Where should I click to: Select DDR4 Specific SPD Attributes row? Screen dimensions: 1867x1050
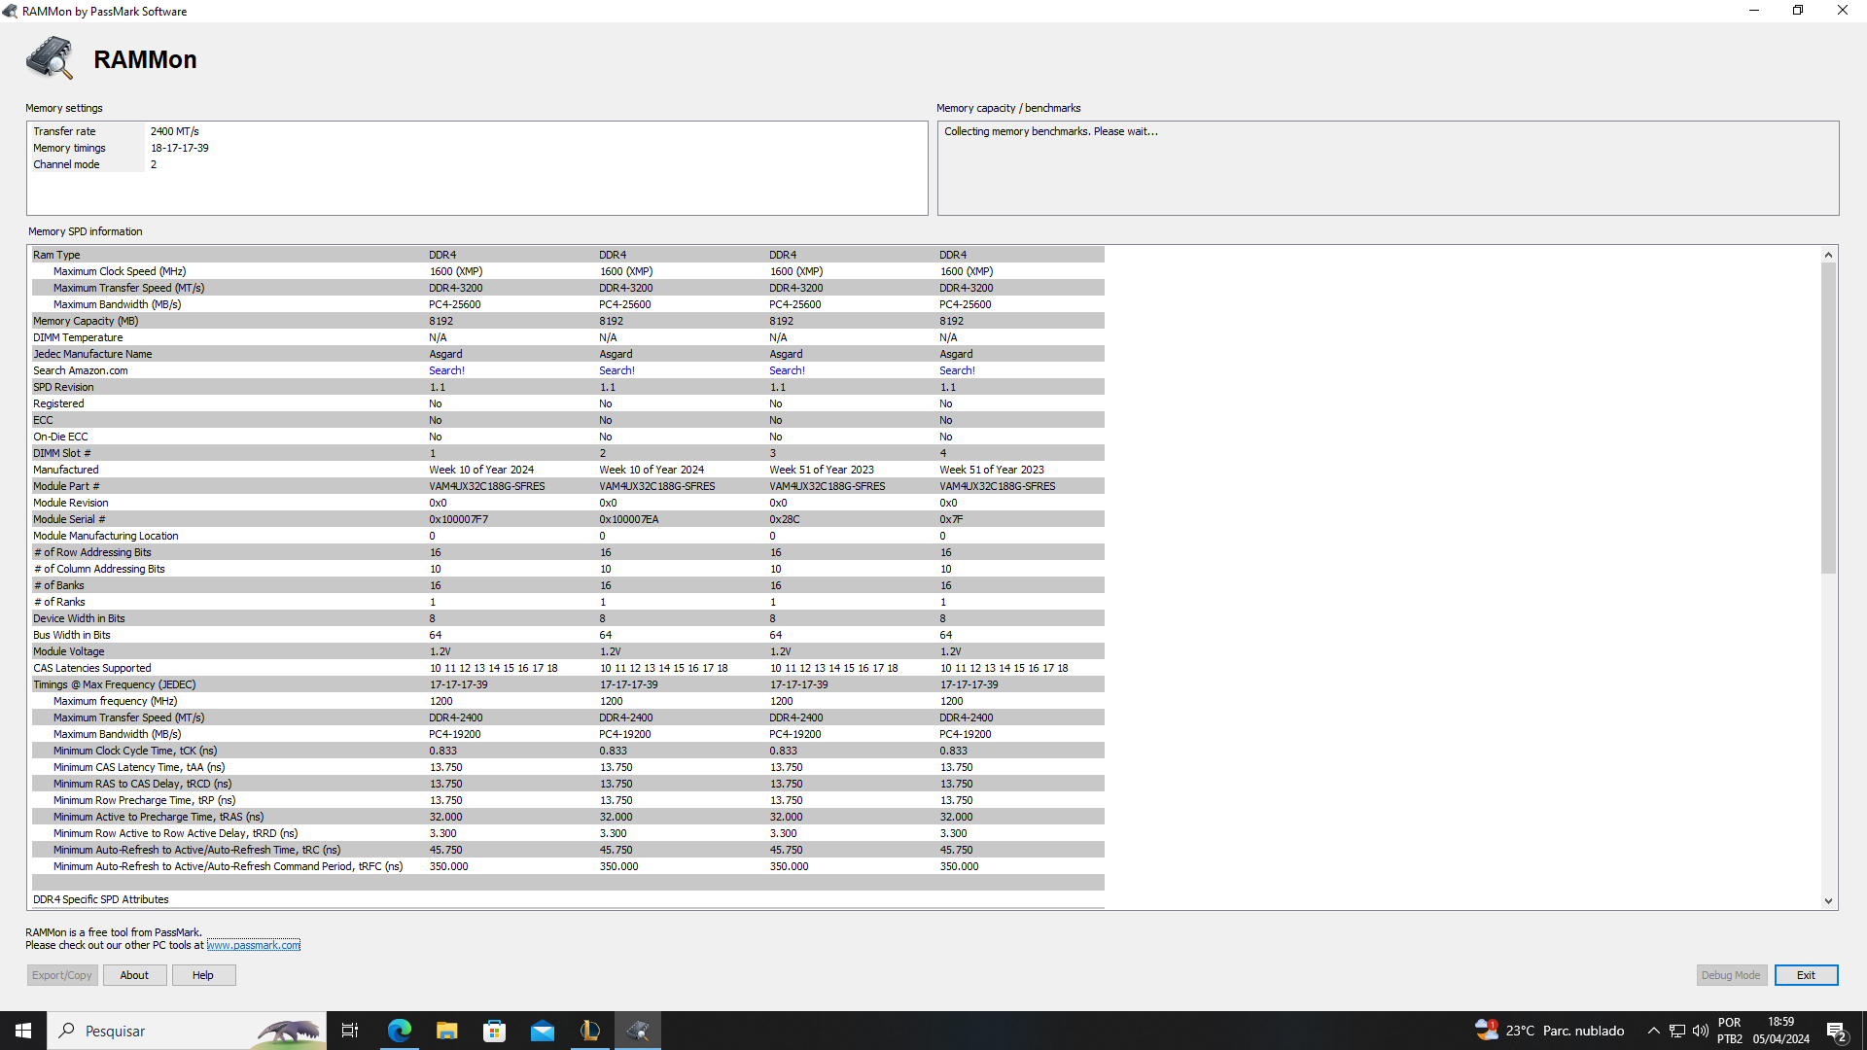pos(568,899)
